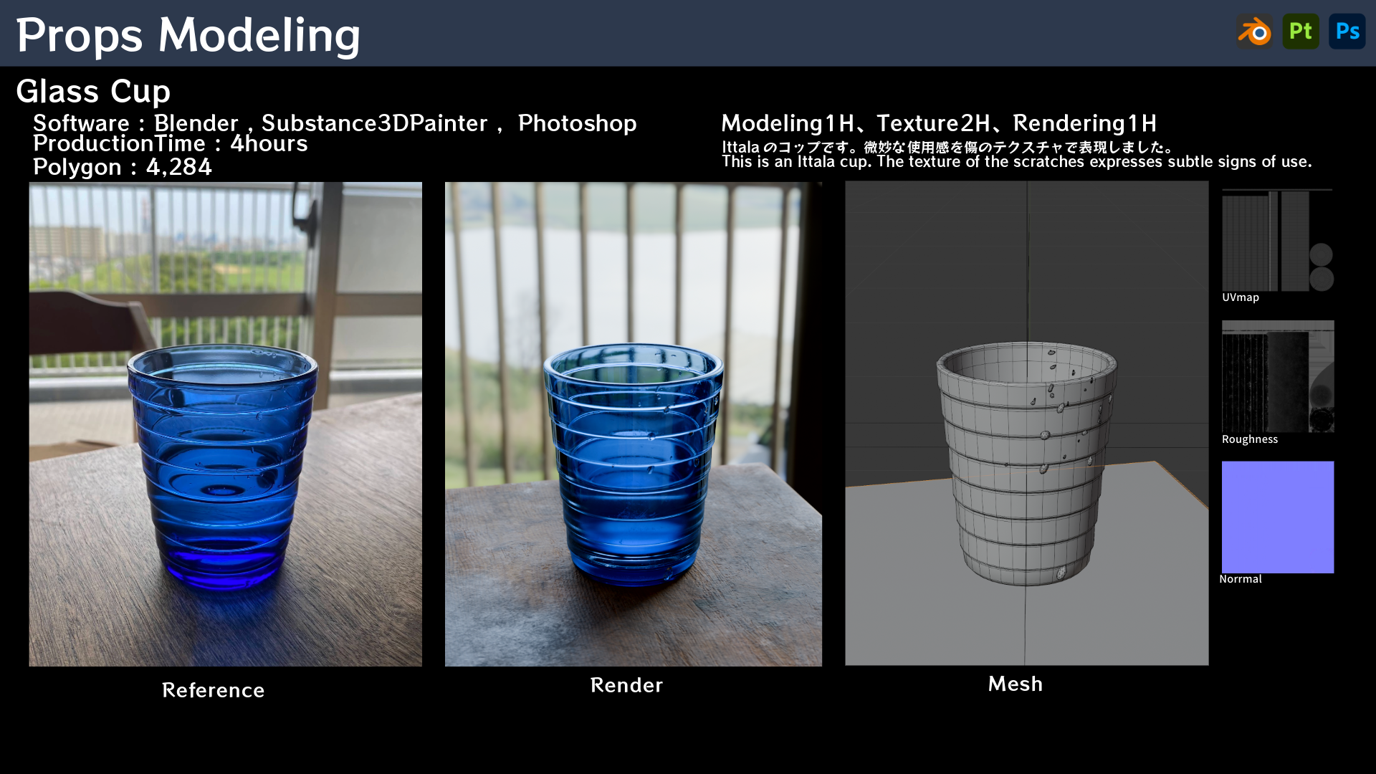Click the UVmap label text
The height and width of the screenshot is (774, 1376).
tap(1240, 297)
